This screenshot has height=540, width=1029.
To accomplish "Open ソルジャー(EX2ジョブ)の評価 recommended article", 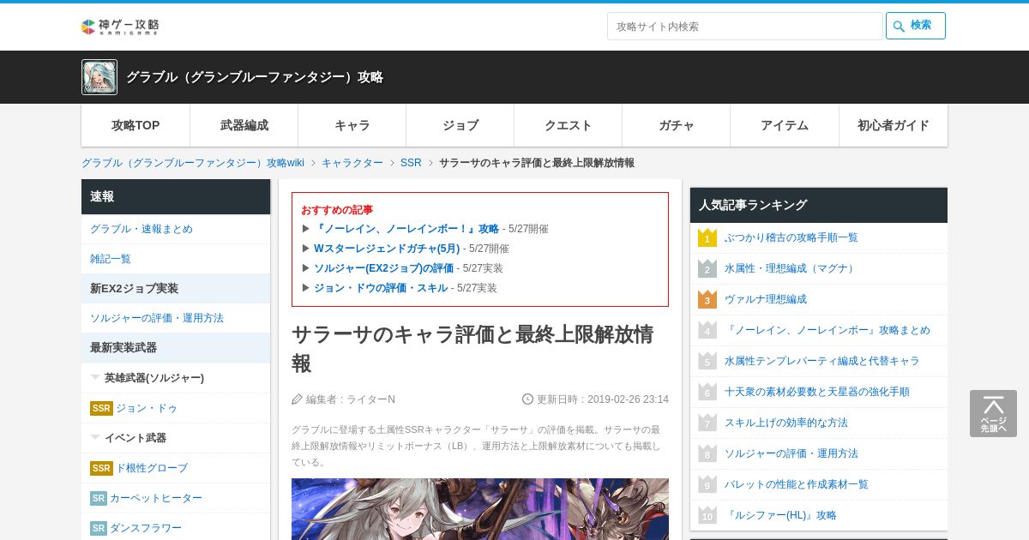I will coord(383,268).
